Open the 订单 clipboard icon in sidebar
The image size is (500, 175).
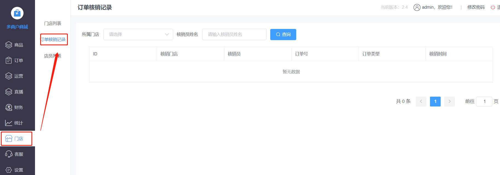tap(9, 60)
